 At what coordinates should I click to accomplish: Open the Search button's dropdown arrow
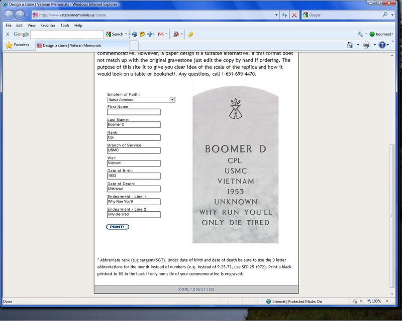point(126,34)
